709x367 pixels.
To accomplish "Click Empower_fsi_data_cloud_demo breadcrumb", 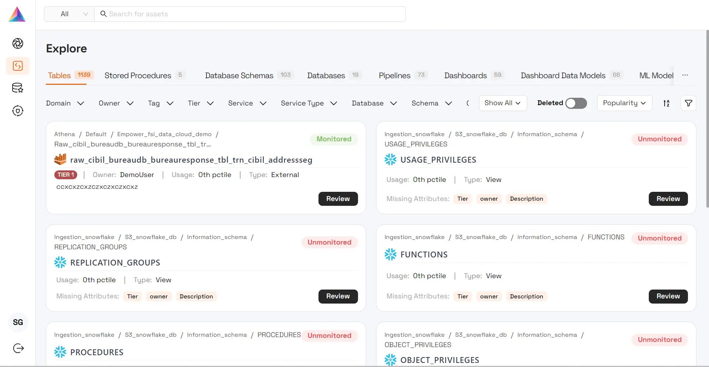I will [x=164, y=134].
